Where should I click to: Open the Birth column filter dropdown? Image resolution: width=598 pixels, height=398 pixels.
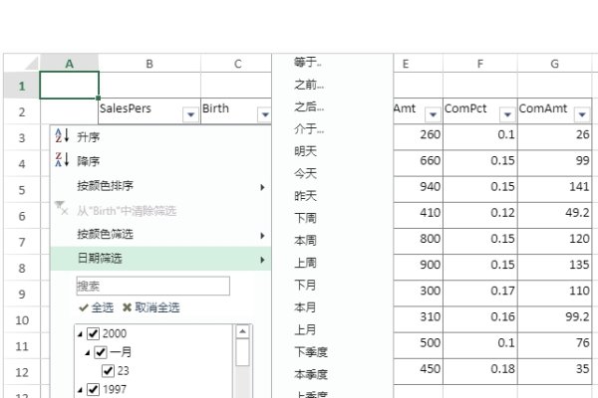pyautogui.click(x=265, y=114)
